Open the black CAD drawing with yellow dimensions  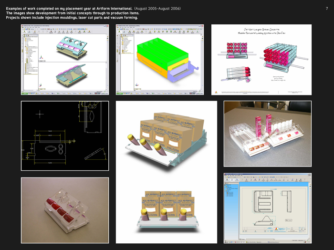click(x=64, y=135)
